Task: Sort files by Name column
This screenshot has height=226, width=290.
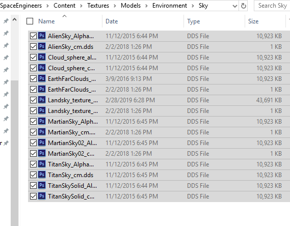Action: [46, 21]
